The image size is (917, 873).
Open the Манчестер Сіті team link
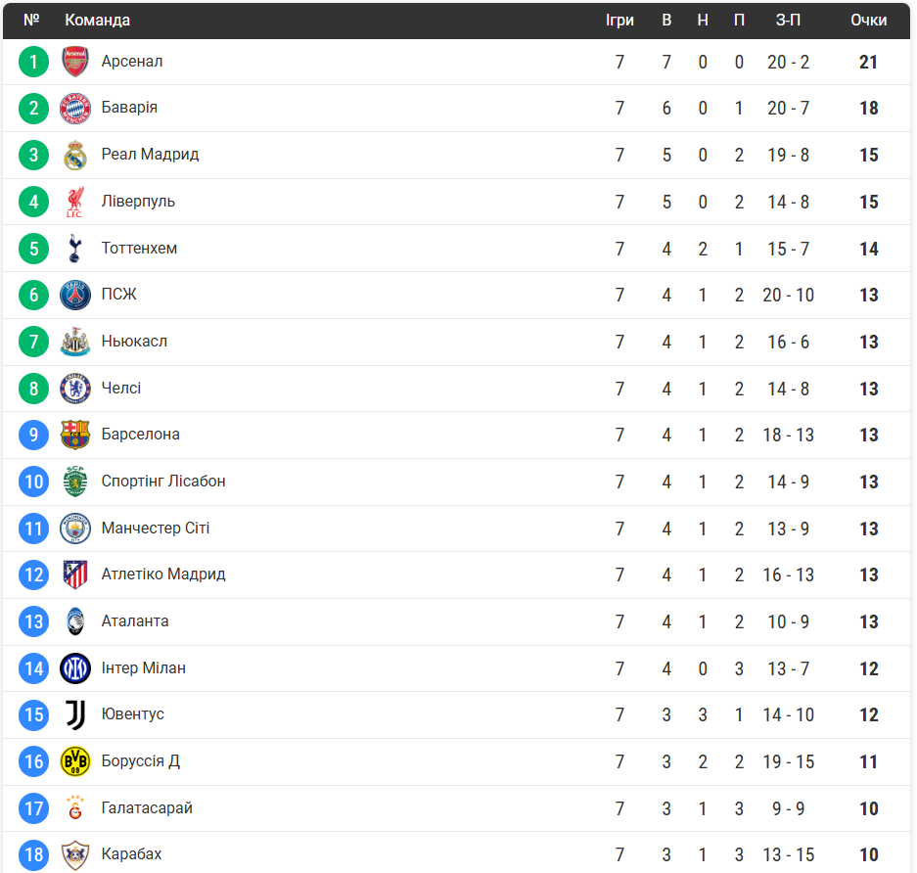point(156,528)
